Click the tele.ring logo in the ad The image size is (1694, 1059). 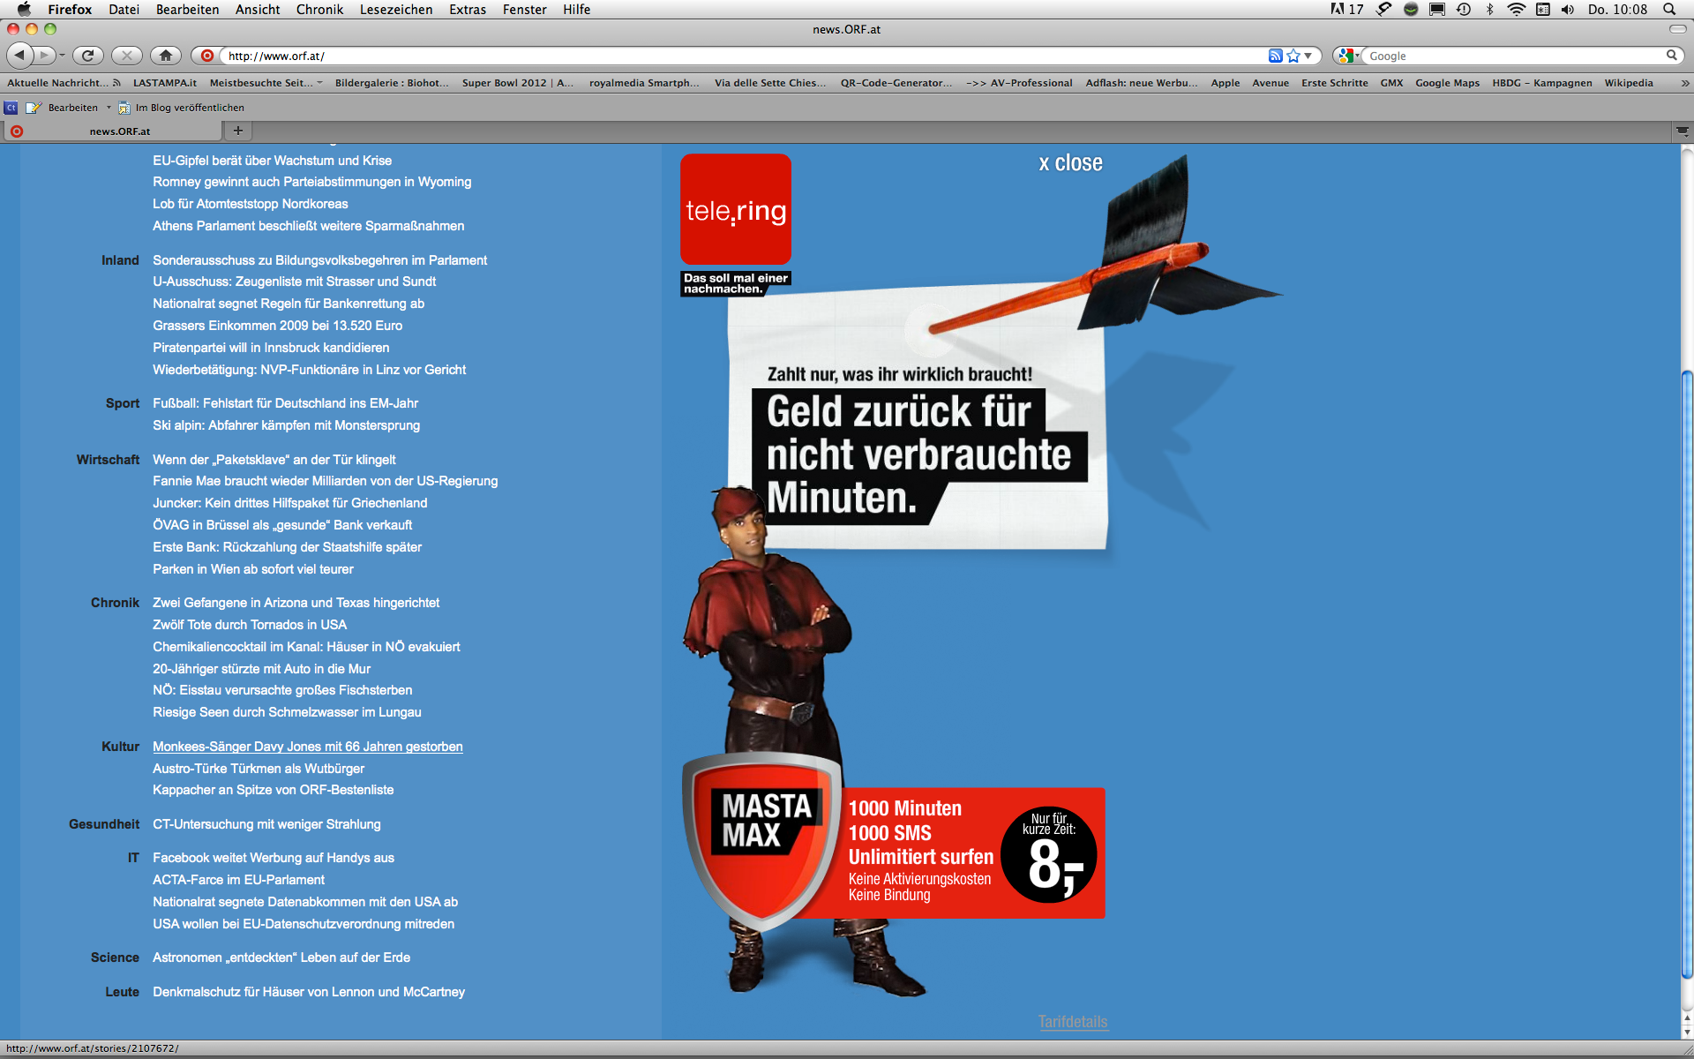[x=736, y=210]
